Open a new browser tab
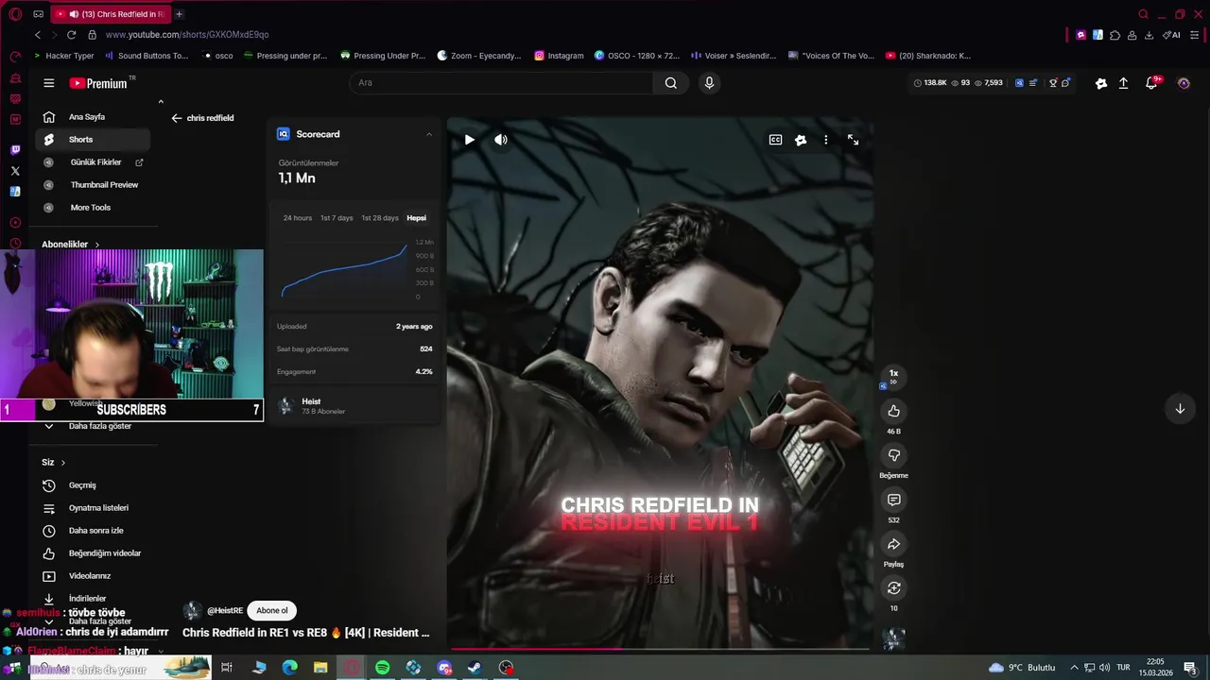The height and width of the screenshot is (680, 1210). [179, 14]
